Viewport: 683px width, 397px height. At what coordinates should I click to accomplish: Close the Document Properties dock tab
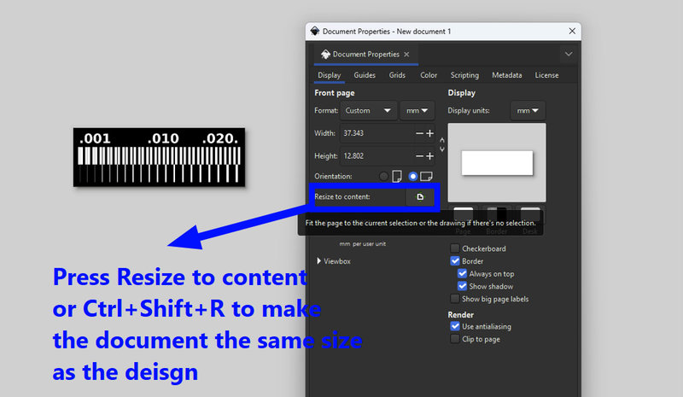coord(406,54)
